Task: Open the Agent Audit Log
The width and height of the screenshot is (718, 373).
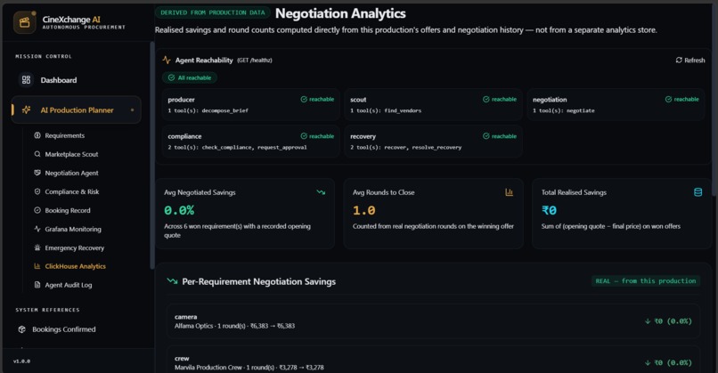Action: click(x=69, y=285)
